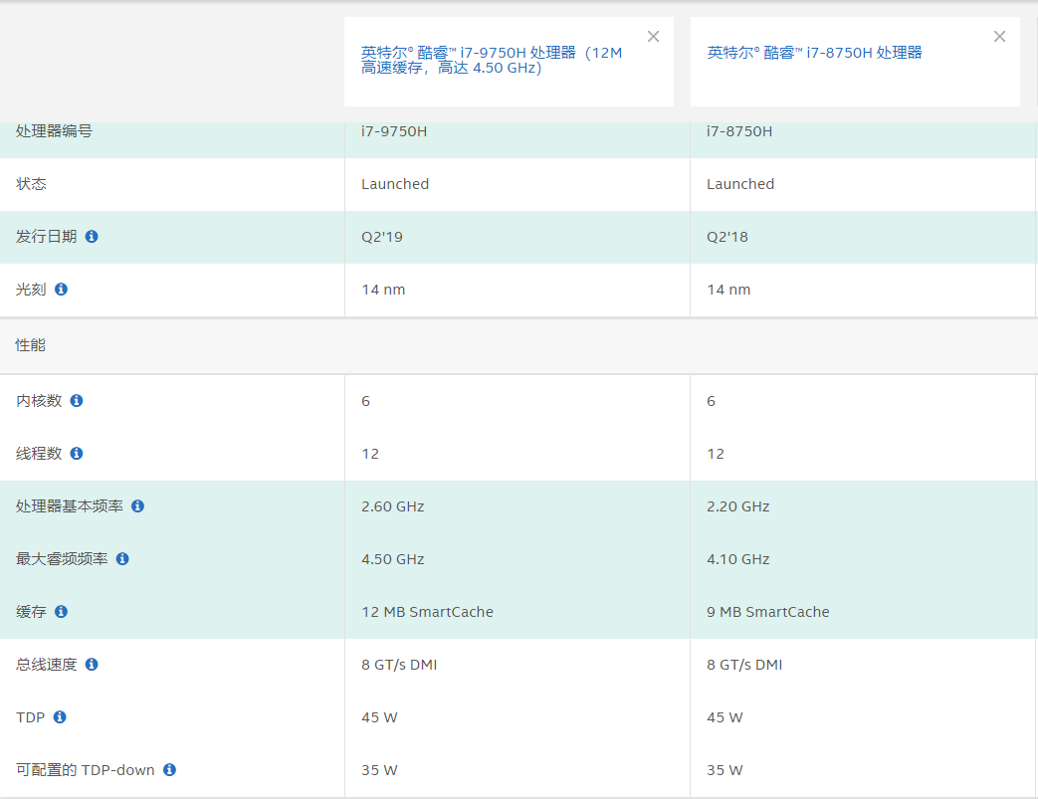Screen dimensions: 1038x799
Task: Click the 处理器编号 row label
Action: click(x=54, y=131)
